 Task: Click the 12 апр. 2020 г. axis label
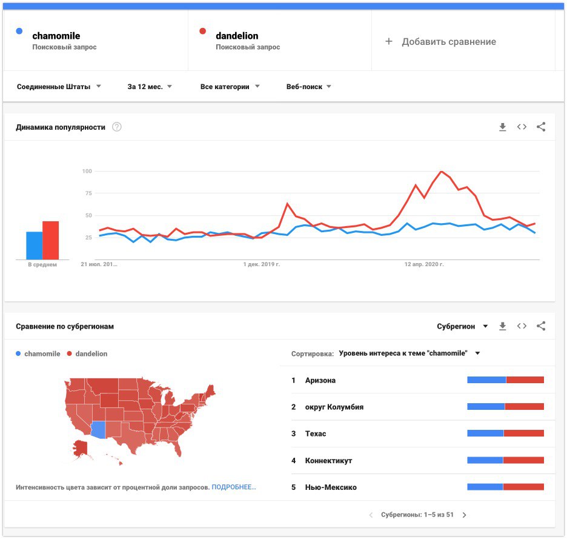coord(424,264)
